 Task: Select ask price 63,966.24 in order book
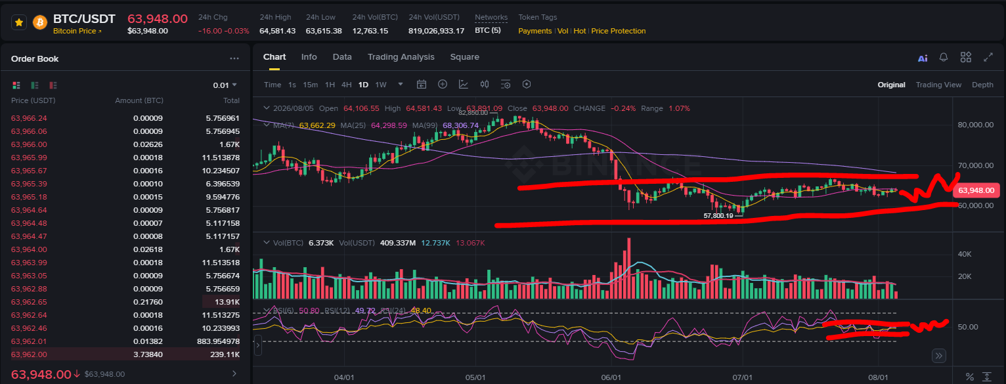(29, 118)
